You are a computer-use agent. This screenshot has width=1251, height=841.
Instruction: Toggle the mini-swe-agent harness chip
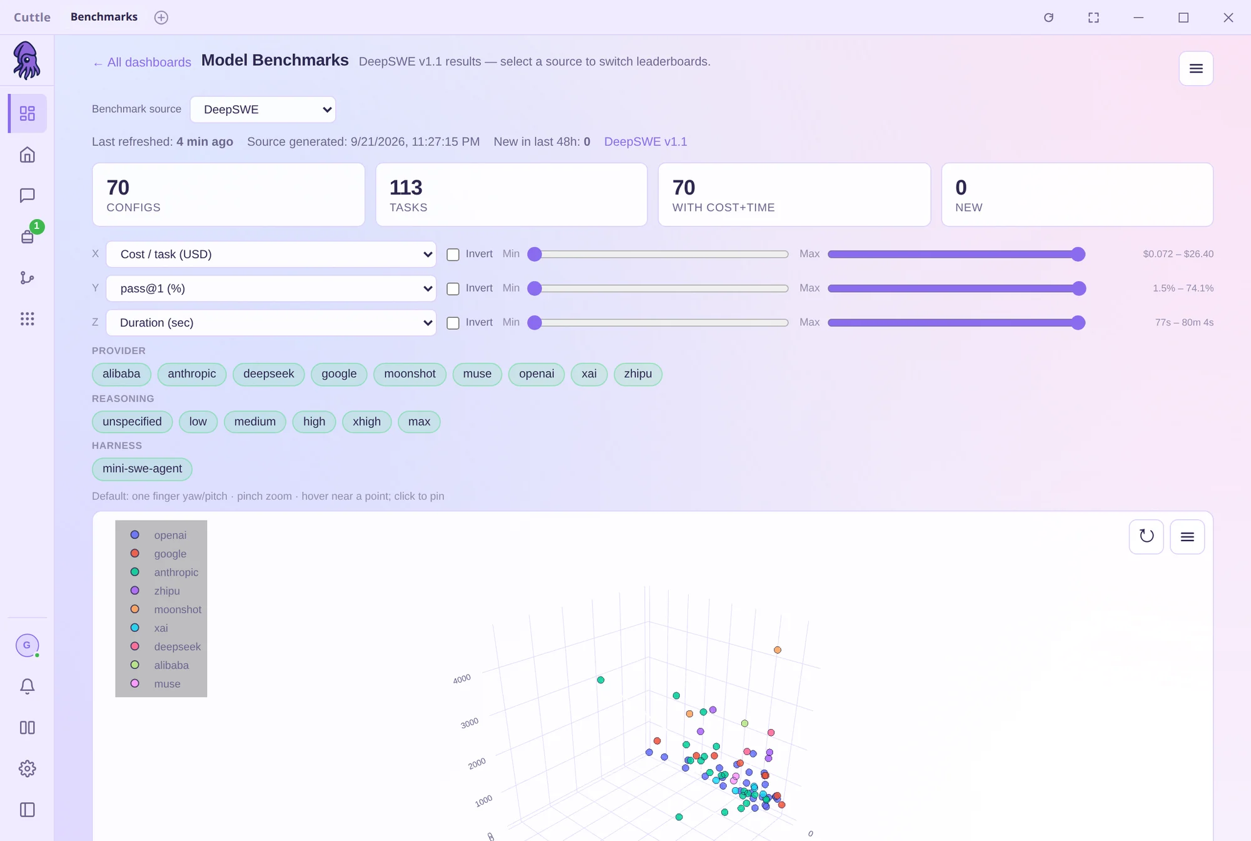tap(142, 469)
